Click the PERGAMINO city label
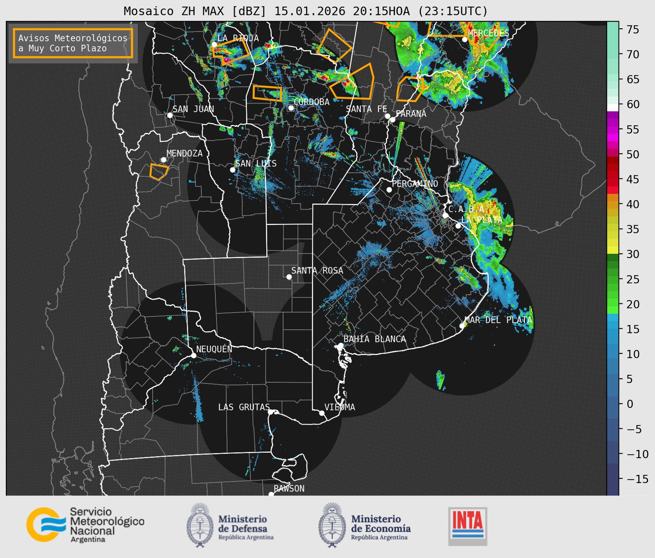 [415, 184]
